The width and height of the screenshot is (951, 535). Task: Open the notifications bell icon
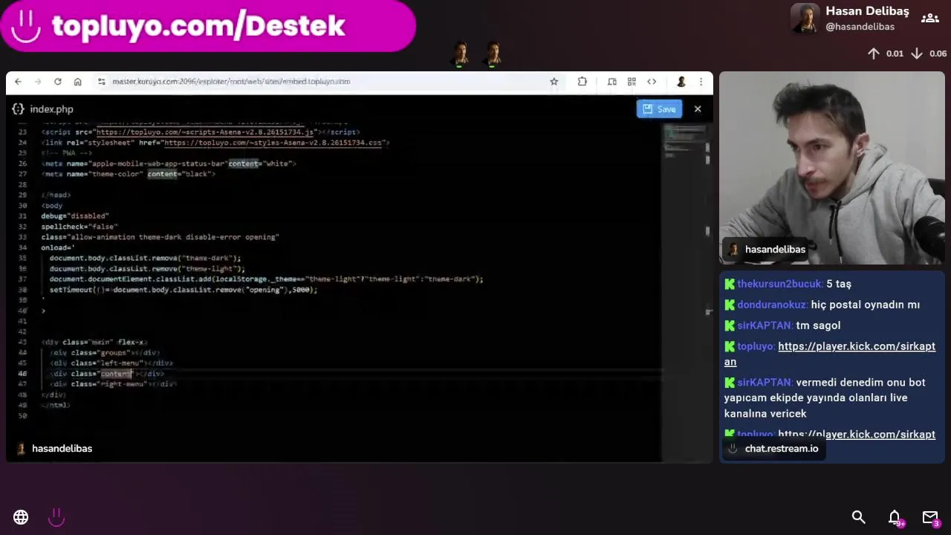[895, 517]
